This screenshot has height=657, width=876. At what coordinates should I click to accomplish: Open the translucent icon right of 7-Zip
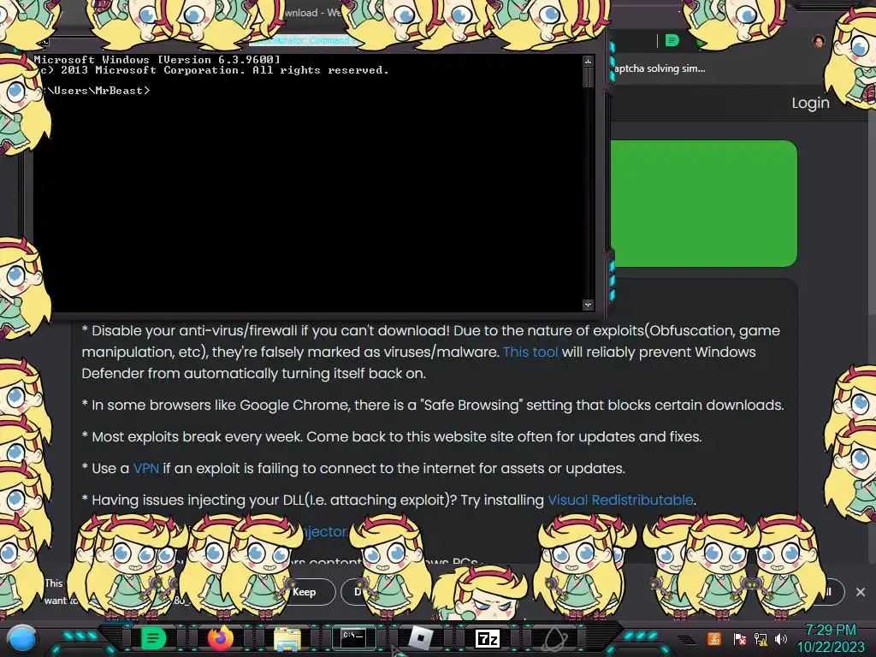pyautogui.click(x=555, y=638)
